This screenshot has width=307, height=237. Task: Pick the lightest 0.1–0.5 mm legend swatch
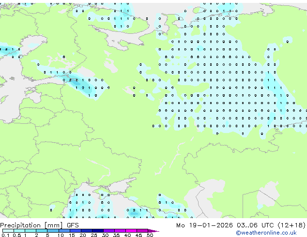click(8, 231)
